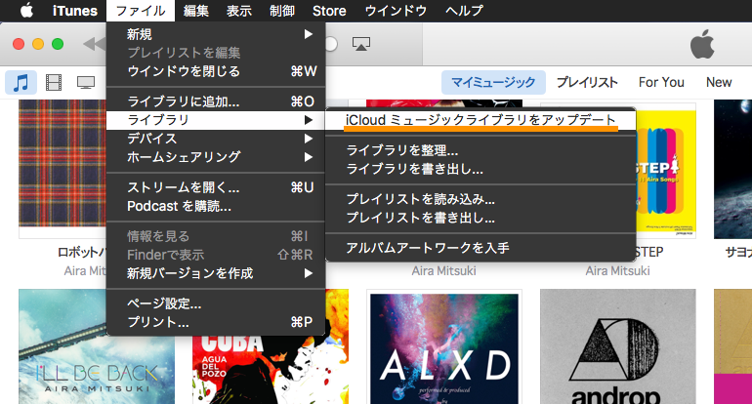The image size is (752, 404).
Task: Open the plaid-pattern album cover
Action: click(63, 163)
